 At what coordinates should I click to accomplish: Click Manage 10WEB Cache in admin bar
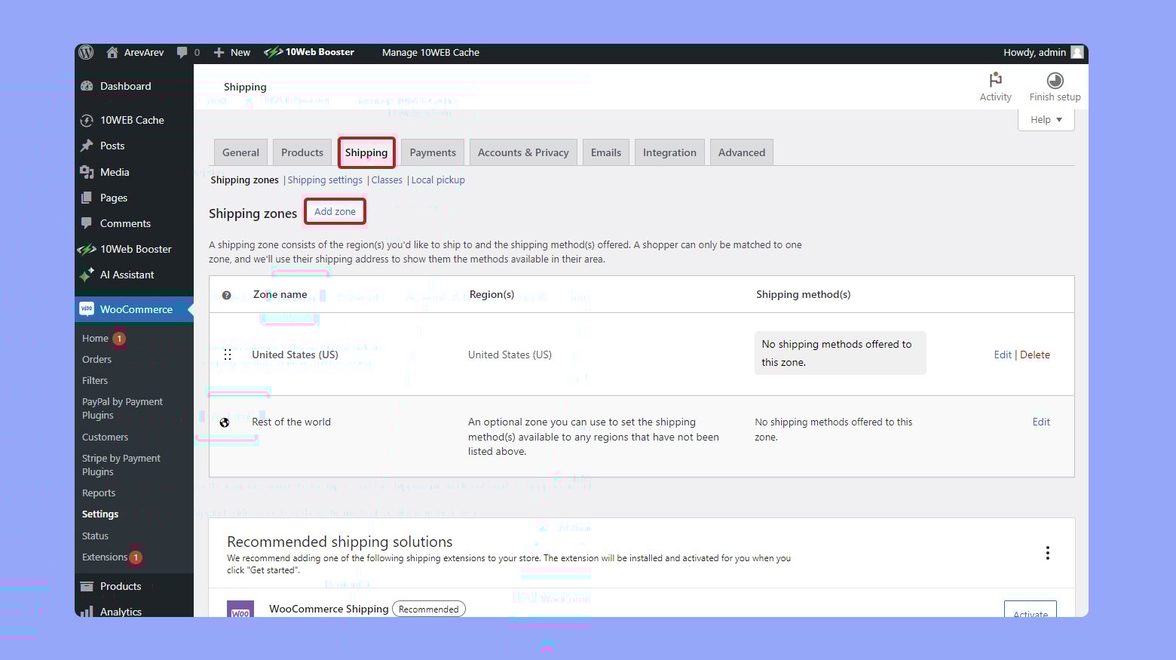point(430,52)
